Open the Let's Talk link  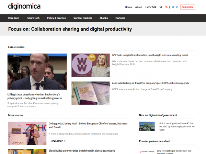click(x=151, y=7)
